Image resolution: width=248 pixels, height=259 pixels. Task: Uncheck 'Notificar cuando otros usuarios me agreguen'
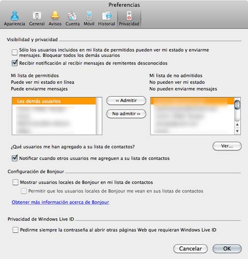[15, 158]
